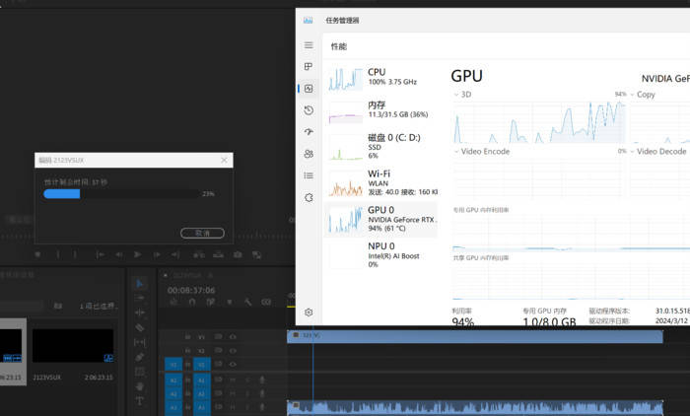The height and width of the screenshot is (416, 690).
Task: Open the Copy graph engine dropdown
Action: click(643, 95)
